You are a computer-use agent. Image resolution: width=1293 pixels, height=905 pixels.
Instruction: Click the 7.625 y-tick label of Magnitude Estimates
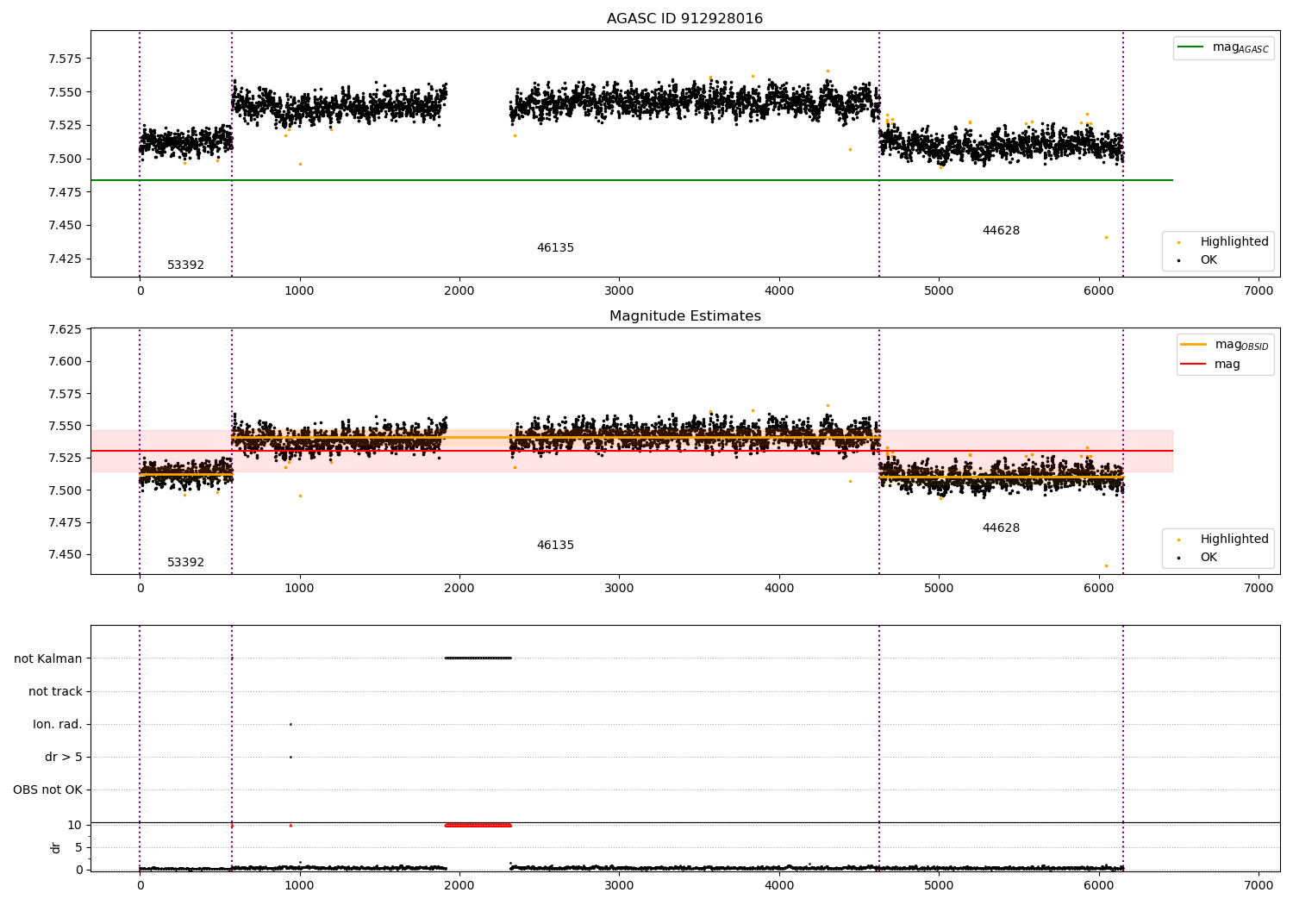click(64, 329)
